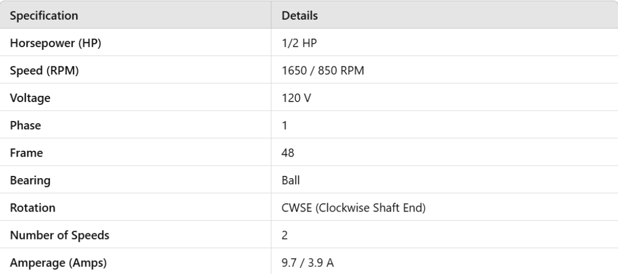Screen dimensions: 618x274
Task: Click the 9.7 / 3.9 A value
Action: [308, 262]
